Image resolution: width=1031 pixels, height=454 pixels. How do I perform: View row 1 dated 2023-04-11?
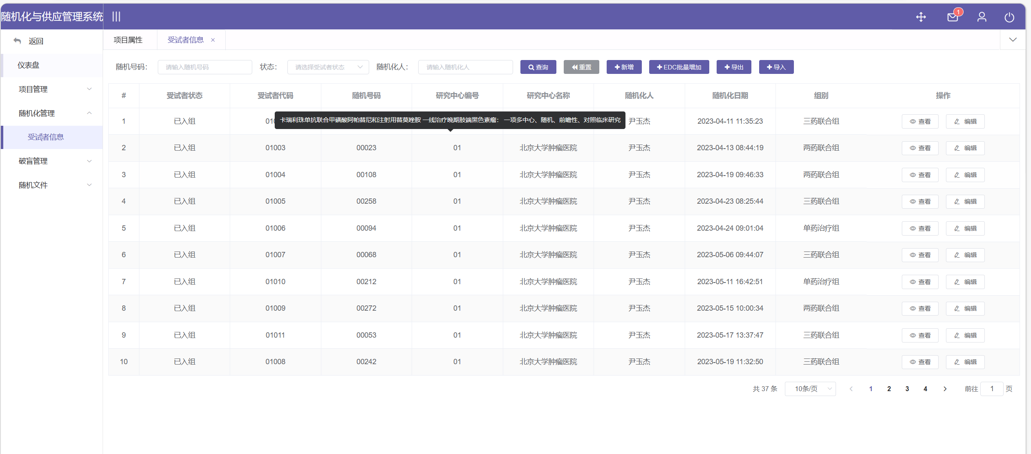pyautogui.click(x=920, y=121)
